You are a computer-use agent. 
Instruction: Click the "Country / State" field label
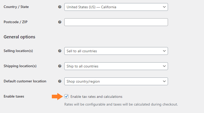click(x=16, y=7)
